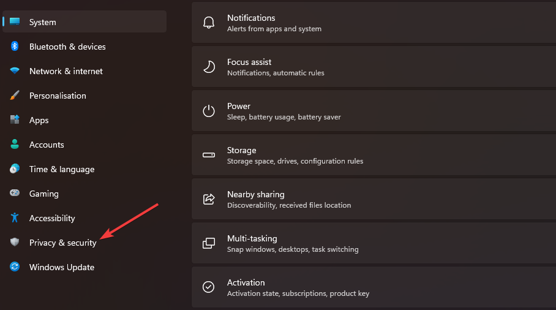
Task: Go to Windows Update section
Action: (x=61, y=267)
